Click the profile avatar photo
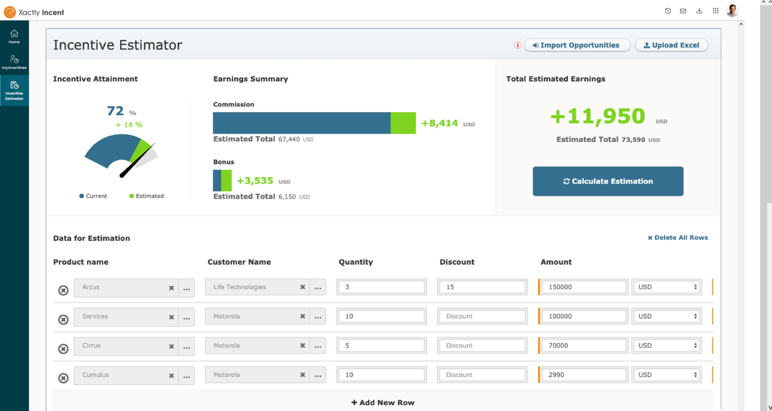Image resolution: width=772 pixels, height=411 pixels. [732, 10]
